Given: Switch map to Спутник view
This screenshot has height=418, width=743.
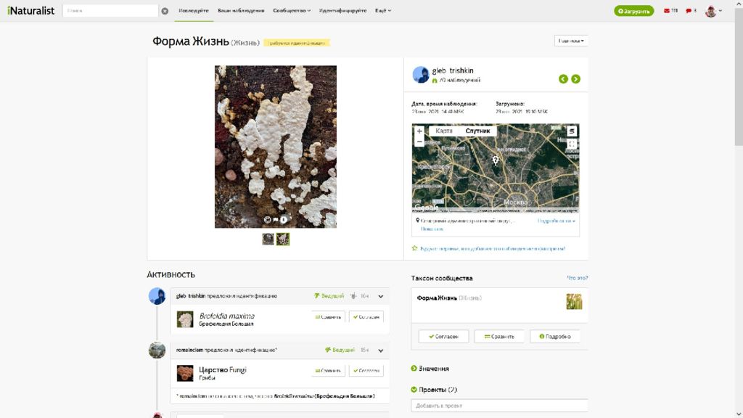Looking at the screenshot, I should 477,131.
